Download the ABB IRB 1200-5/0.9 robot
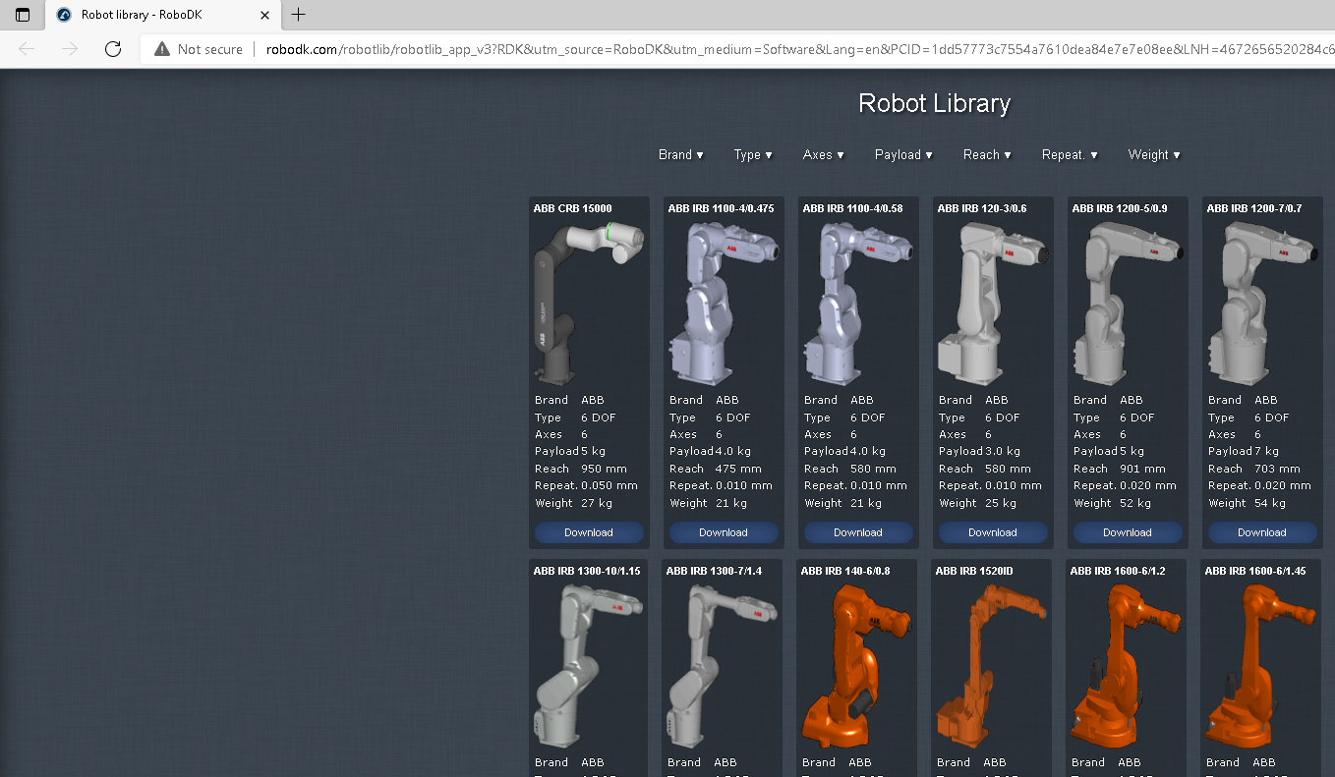 (1128, 532)
